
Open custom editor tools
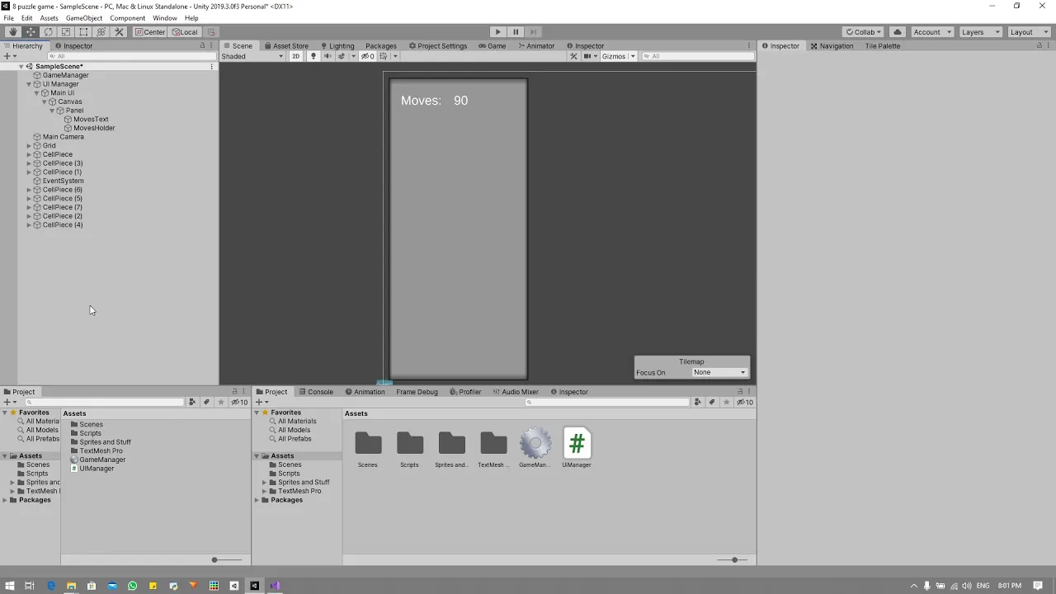tap(119, 32)
